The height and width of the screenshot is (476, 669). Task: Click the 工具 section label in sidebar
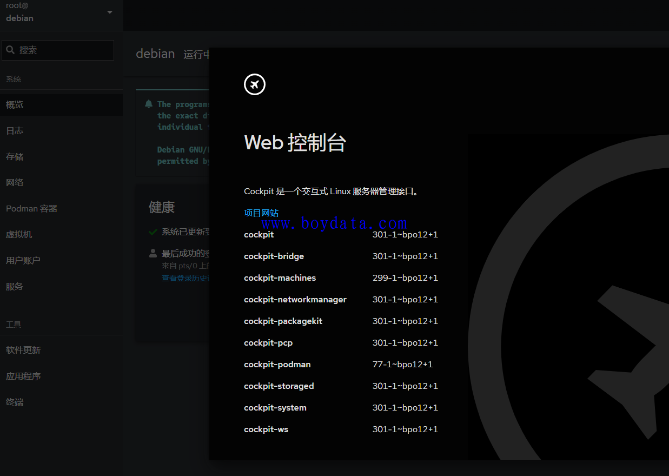pos(14,325)
